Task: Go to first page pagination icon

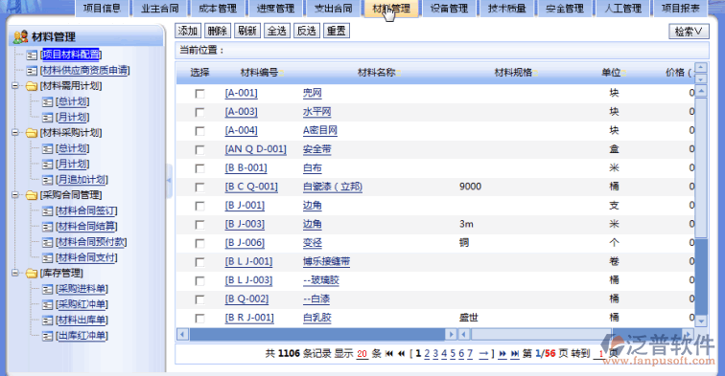Action: click(389, 354)
